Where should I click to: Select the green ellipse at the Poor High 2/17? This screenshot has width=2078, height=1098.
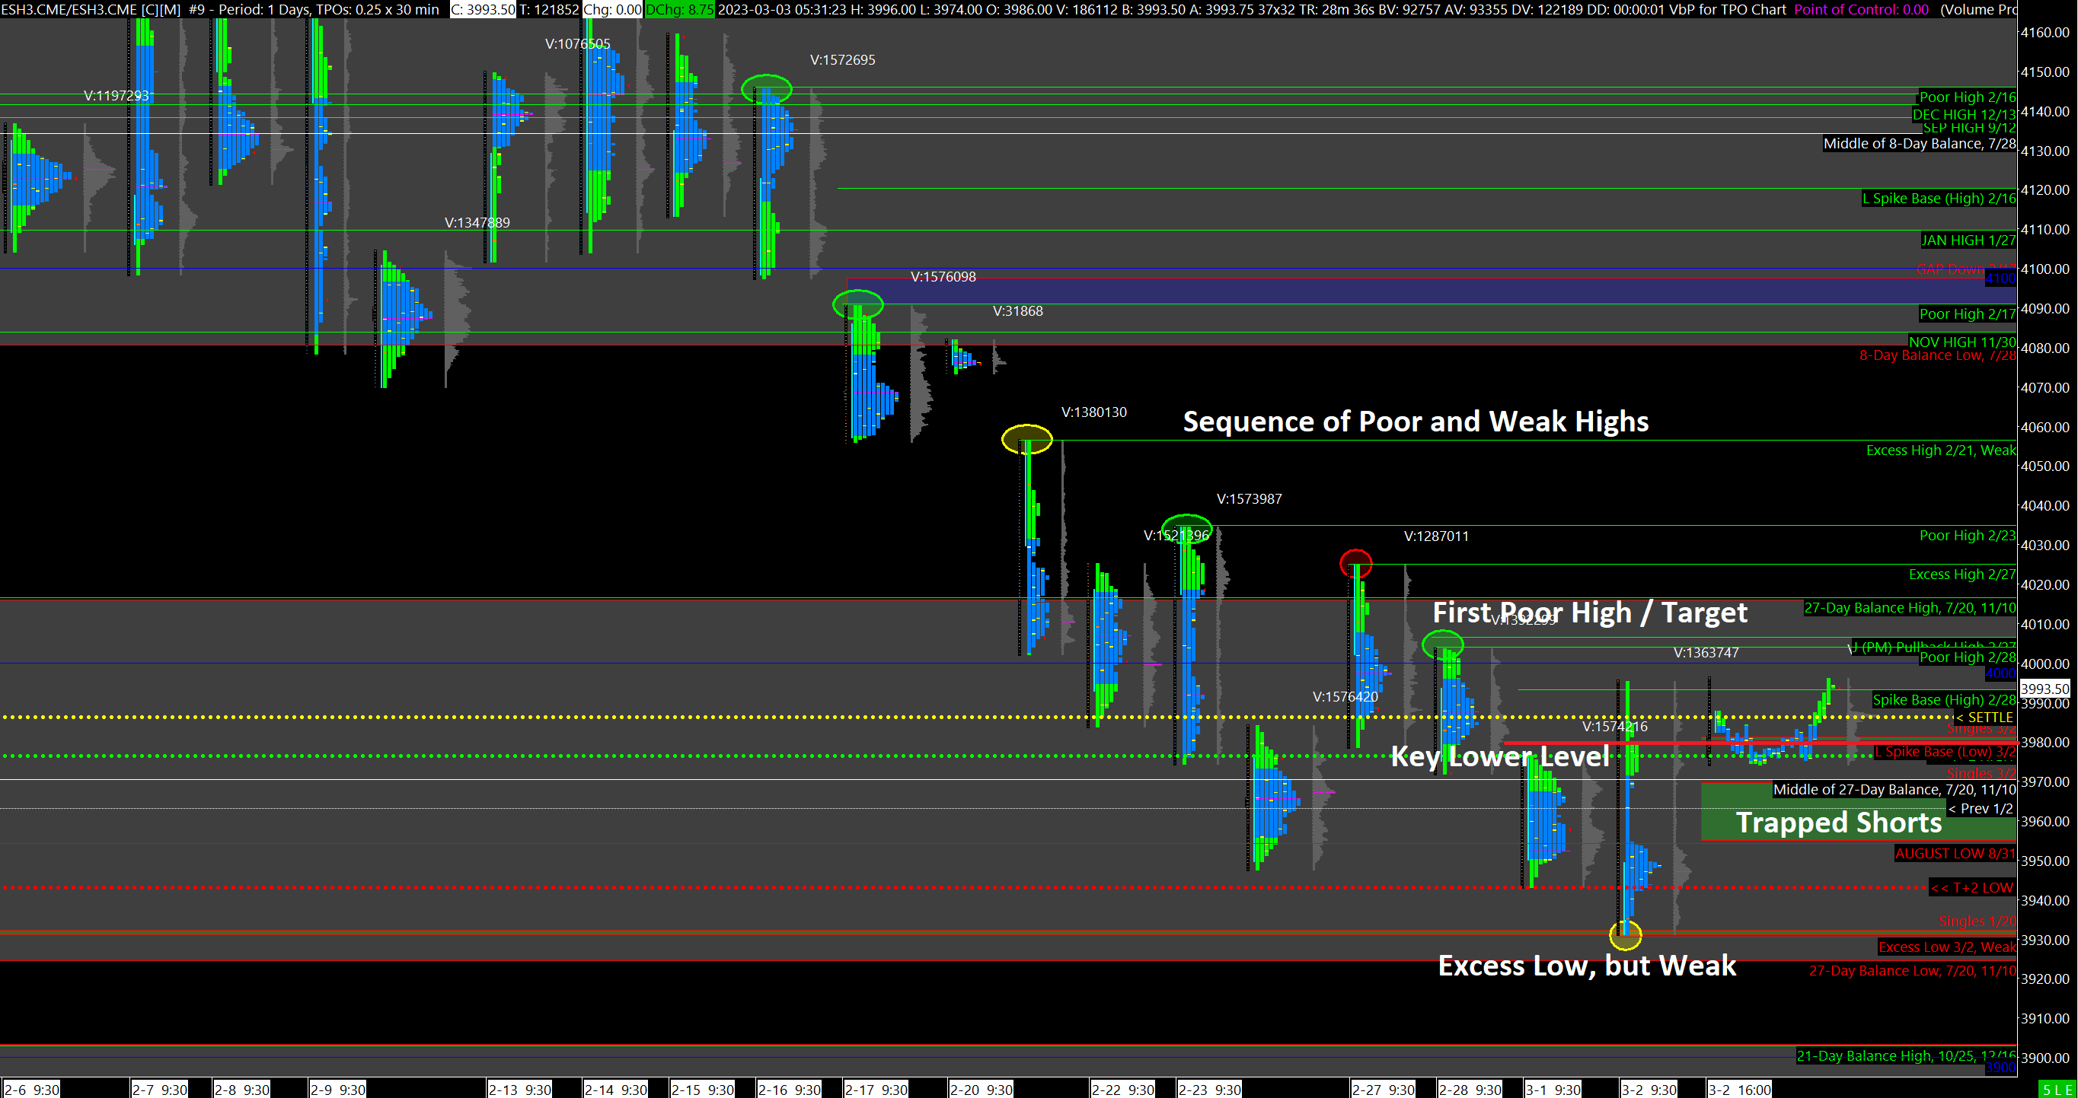click(857, 304)
